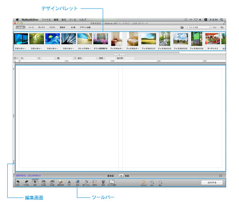This screenshot has width=239, height=205.
Task: Click the 注文する order button
Action: coord(212,182)
